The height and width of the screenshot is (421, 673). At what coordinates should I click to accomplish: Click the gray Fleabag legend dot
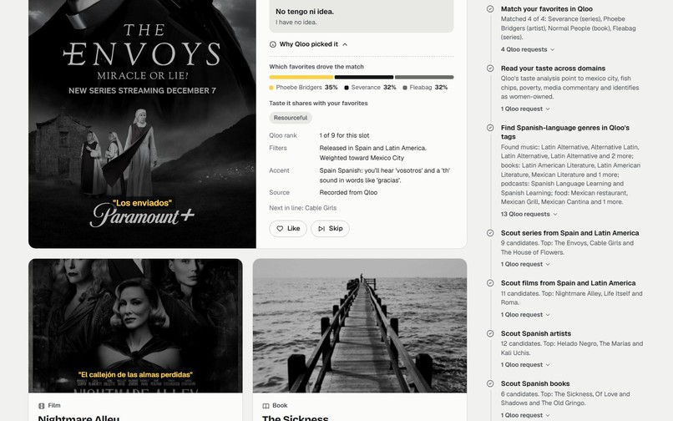click(x=405, y=88)
